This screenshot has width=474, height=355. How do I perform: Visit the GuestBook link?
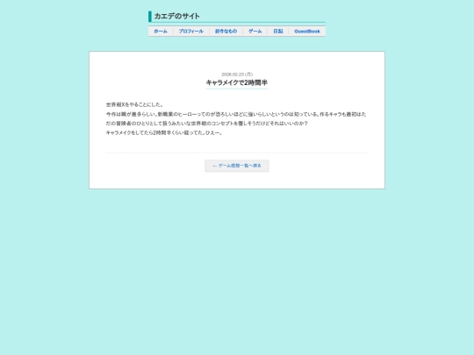pos(307,32)
